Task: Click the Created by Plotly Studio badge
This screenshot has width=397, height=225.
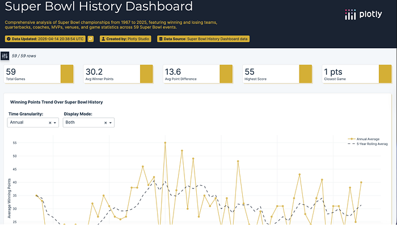Action: 125,39
